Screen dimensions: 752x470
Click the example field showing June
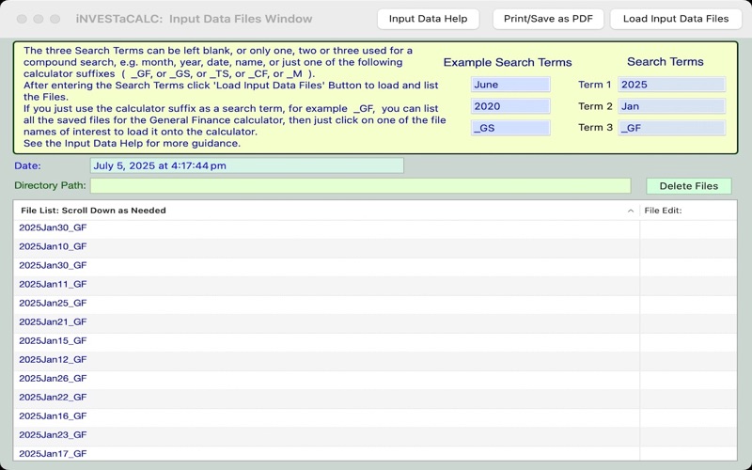pos(510,85)
